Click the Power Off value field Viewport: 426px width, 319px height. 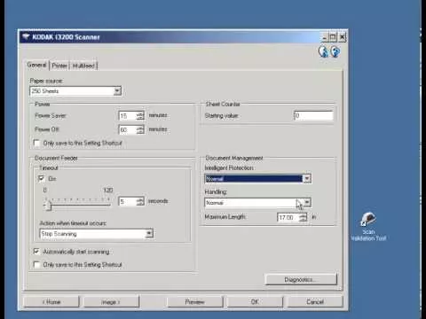pyautogui.click(x=128, y=129)
